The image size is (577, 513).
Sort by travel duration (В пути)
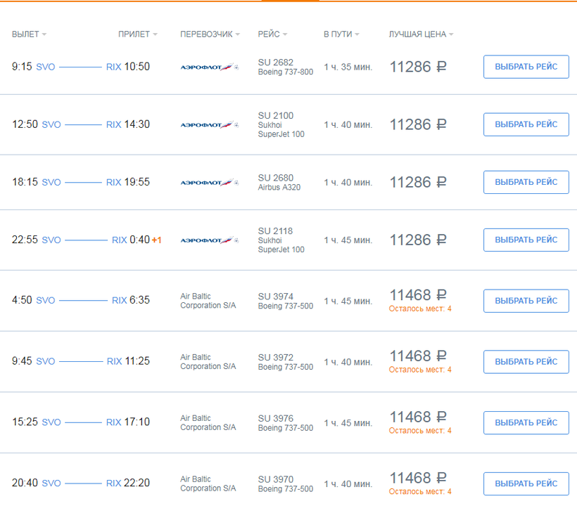click(341, 34)
